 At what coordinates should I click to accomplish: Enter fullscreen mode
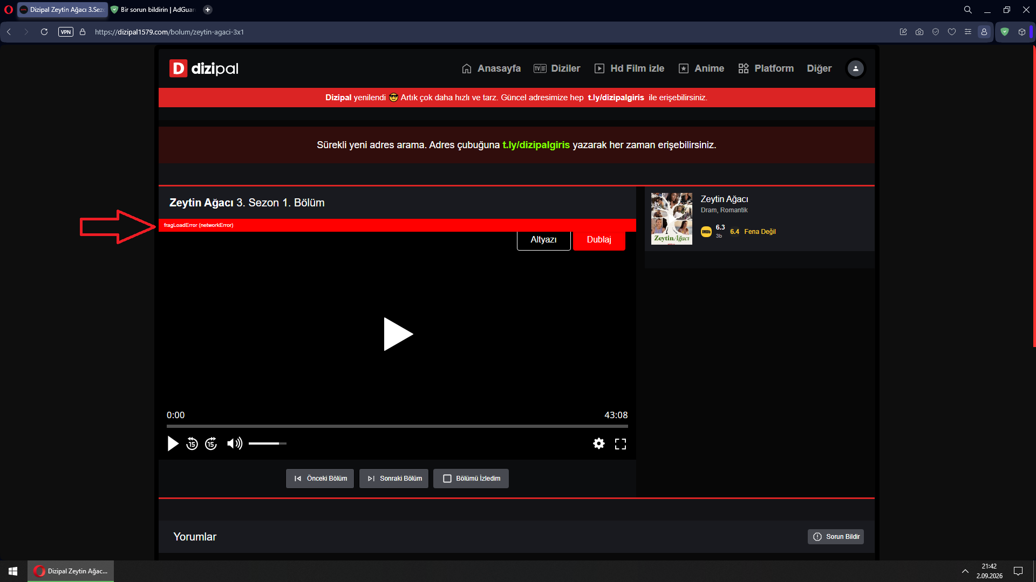621,444
